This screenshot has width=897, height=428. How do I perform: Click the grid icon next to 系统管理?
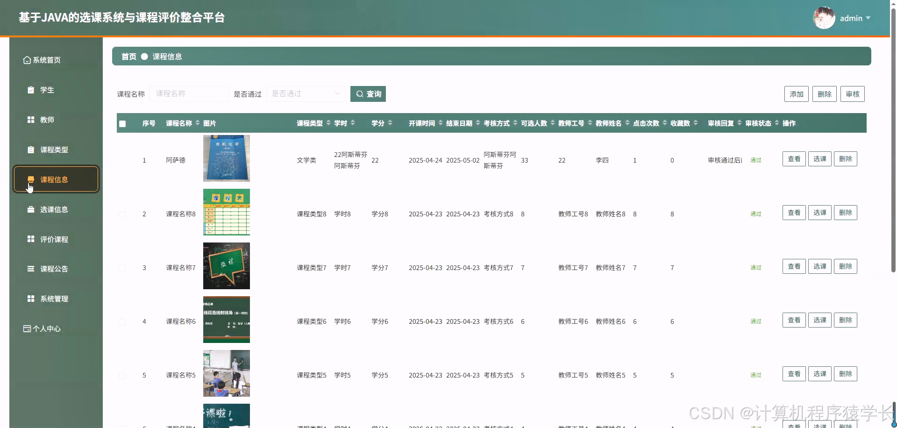(31, 299)
